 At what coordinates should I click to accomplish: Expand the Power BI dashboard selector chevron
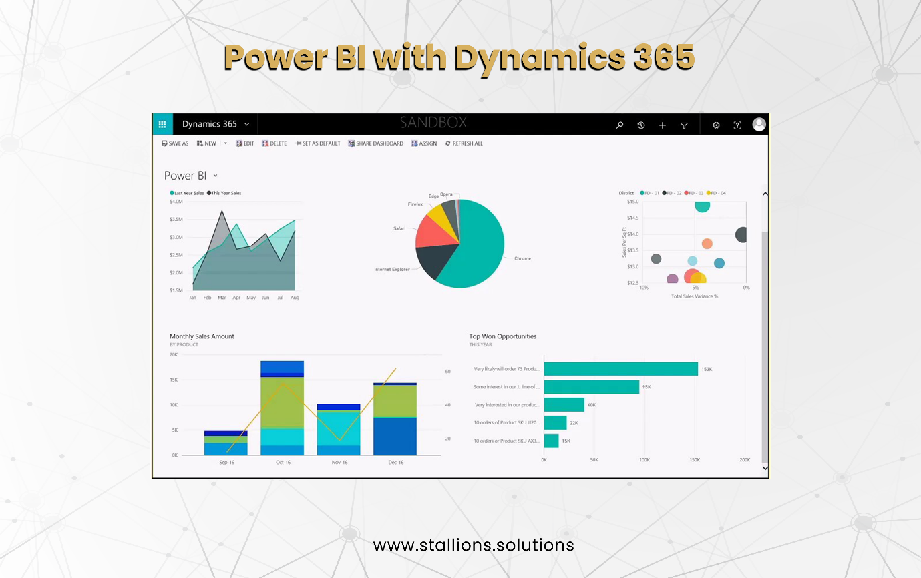point(215,176)
